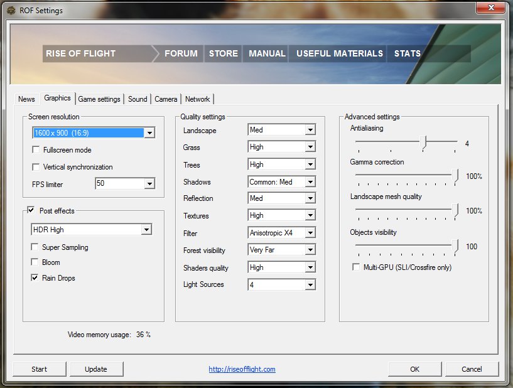The height and width of the screenshot is (388, 513).
Task: Uncheck the Rain Drops checkbox
Action: click(x=35, y=278)
